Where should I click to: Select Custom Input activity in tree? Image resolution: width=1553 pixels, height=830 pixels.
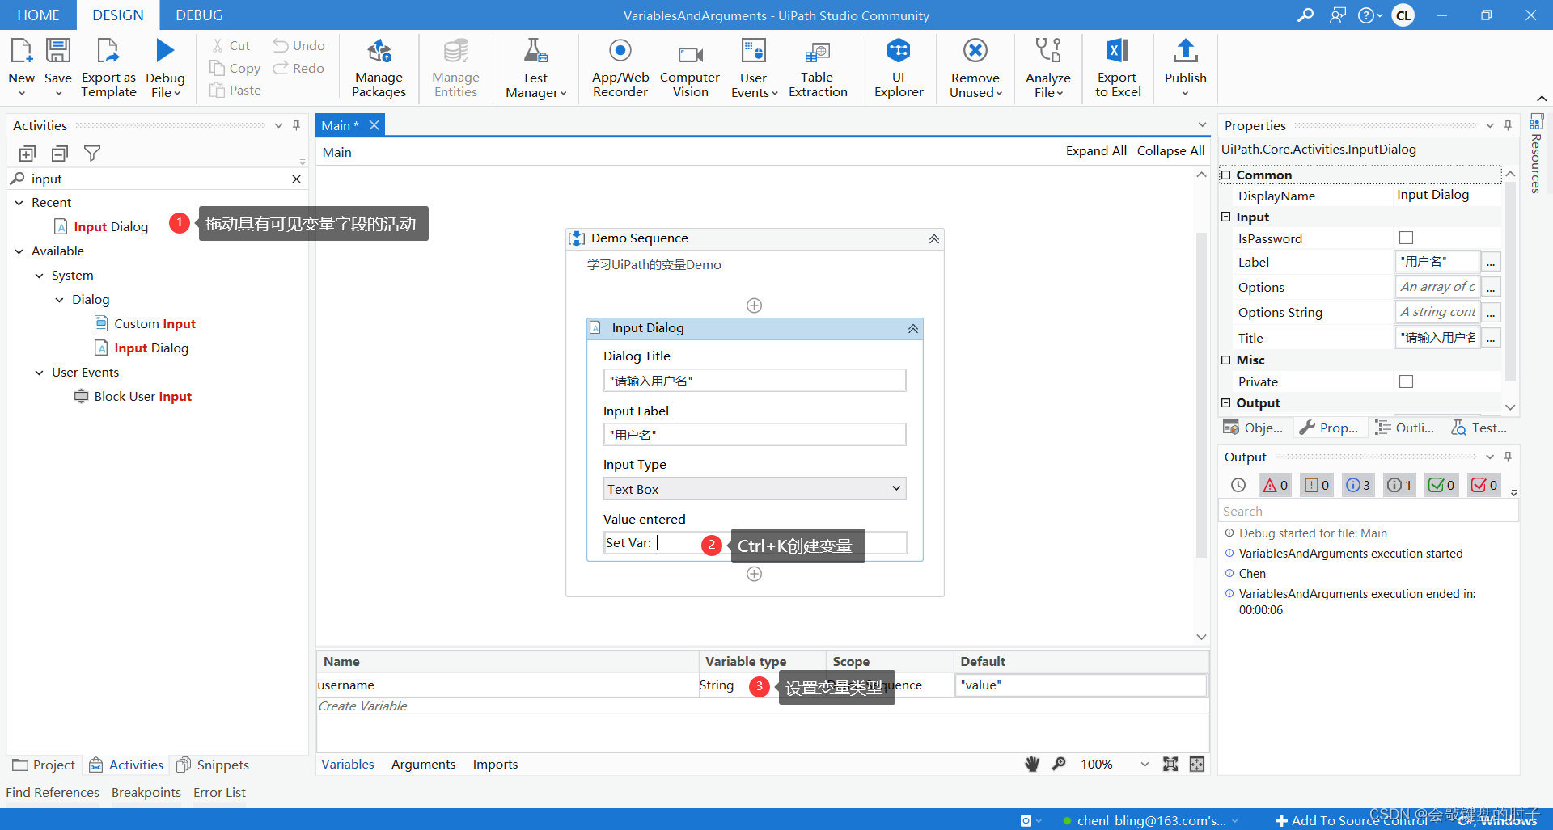coord(146,324)
